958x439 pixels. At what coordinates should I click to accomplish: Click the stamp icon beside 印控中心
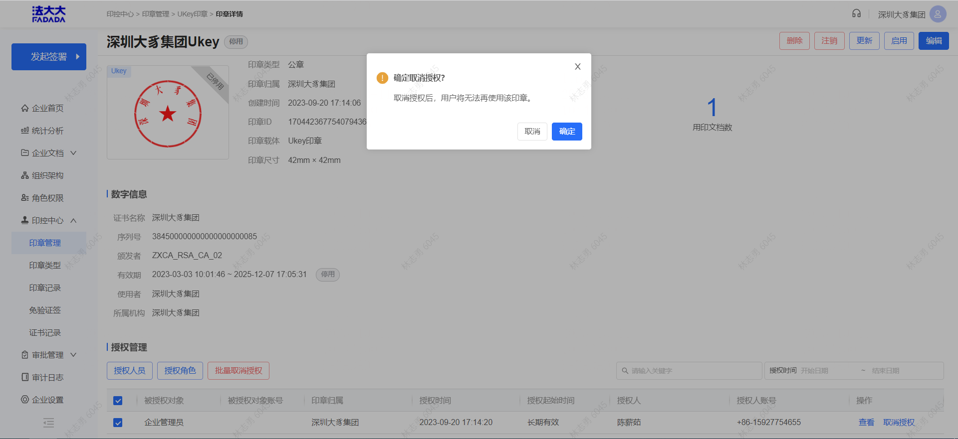(25, 220)
